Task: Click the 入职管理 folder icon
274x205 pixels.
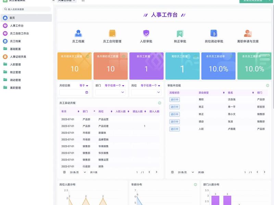Action: [5, 64]
